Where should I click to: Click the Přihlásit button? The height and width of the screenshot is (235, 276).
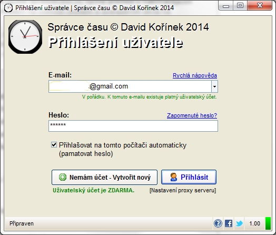(x=189, y=177)
